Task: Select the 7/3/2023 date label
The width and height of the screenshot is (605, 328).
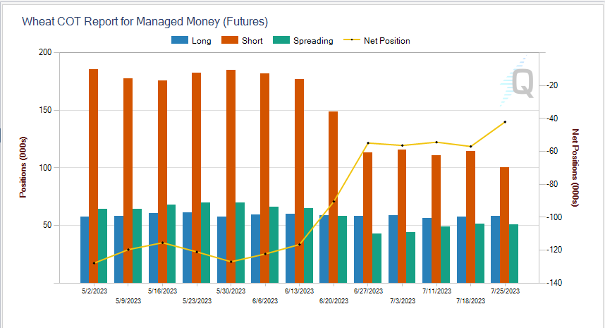Action: click(403, 301)
